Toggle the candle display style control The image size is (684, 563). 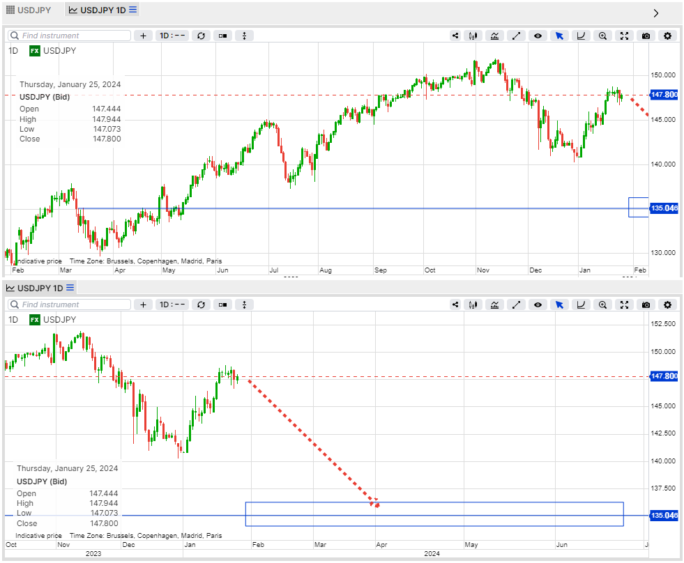point(222,36)
